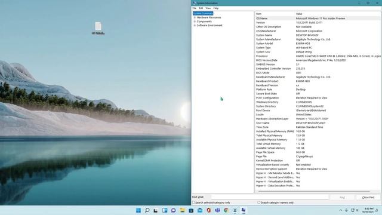Select the BIOS Version/Date row
This screenshot has width=382, height=215.
pos(318,60)
